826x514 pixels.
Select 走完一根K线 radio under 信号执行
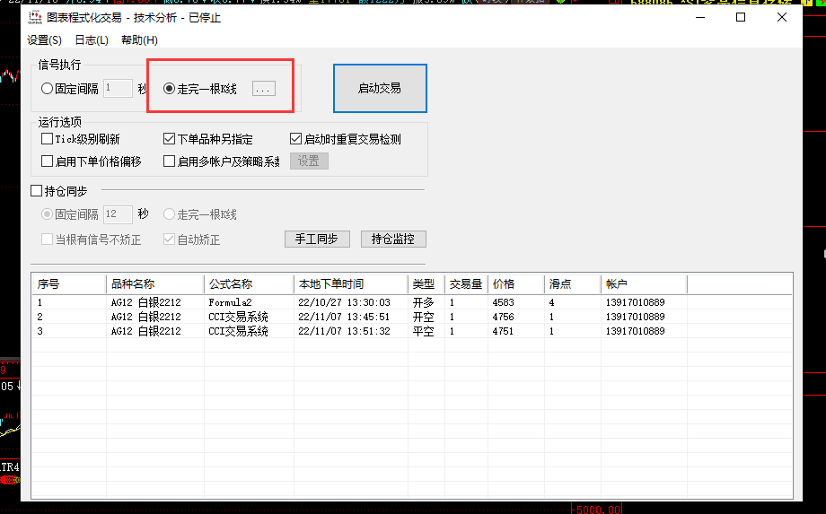169,89
